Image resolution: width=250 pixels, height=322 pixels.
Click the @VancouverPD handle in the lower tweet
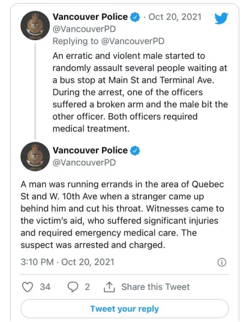click(x=84, y=162)
